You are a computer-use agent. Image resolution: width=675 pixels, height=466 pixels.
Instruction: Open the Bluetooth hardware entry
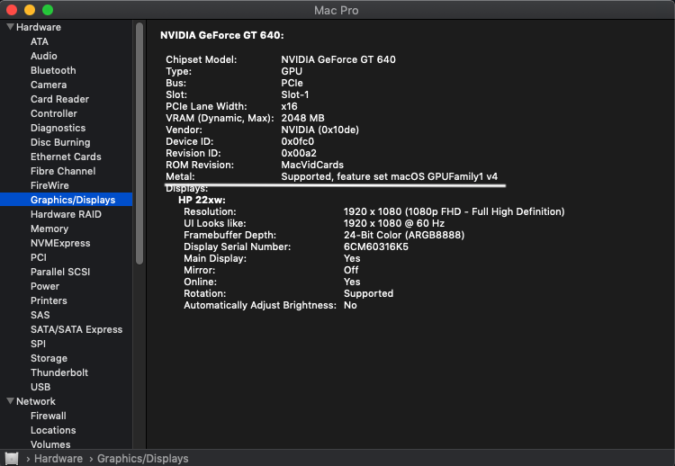[x=53, y=70]
